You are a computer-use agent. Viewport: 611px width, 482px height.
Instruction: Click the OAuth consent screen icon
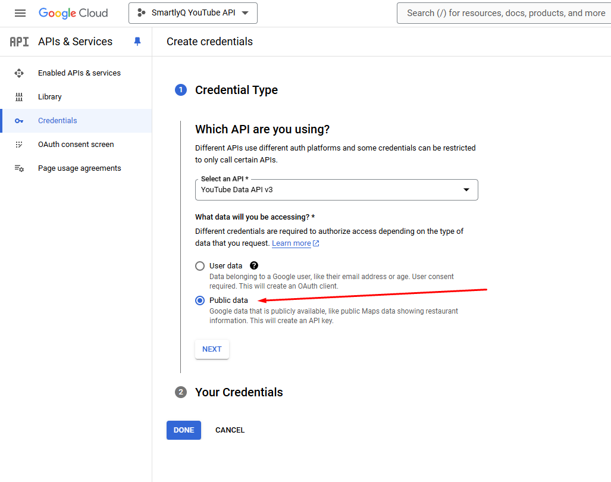pos(18,145)
